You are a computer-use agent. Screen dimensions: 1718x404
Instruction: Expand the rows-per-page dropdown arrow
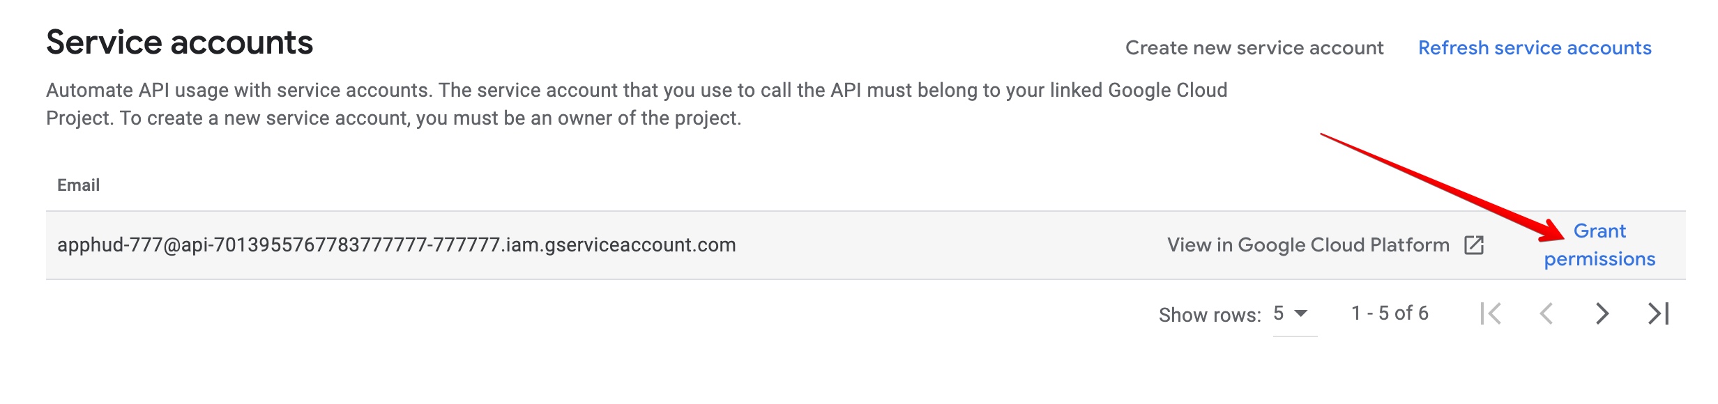coord(1301,313)
